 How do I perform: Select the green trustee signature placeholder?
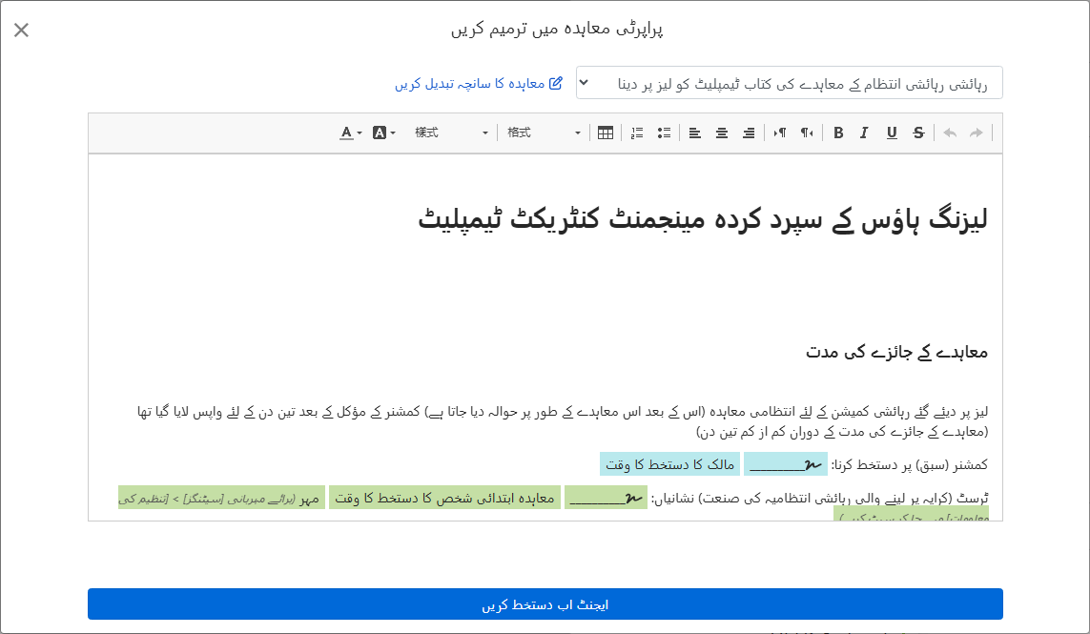click(x=607, y=498)
